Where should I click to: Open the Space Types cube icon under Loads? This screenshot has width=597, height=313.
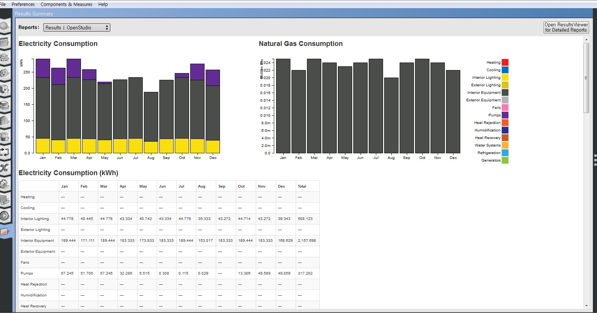click(4, 89)
